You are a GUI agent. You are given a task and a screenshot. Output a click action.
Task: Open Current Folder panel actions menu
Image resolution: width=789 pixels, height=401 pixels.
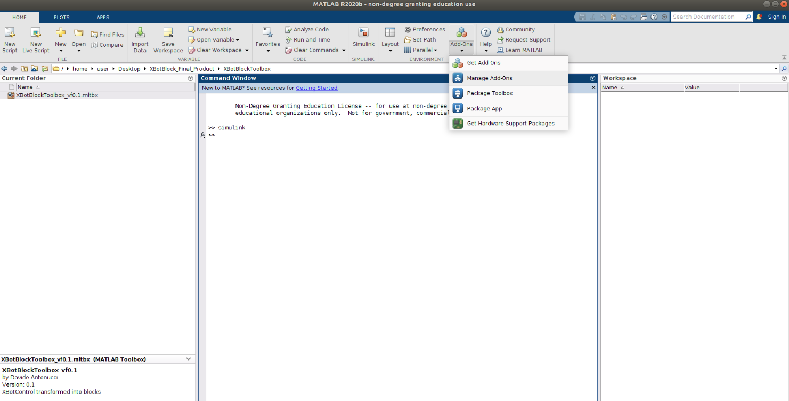tap(190, 78)
